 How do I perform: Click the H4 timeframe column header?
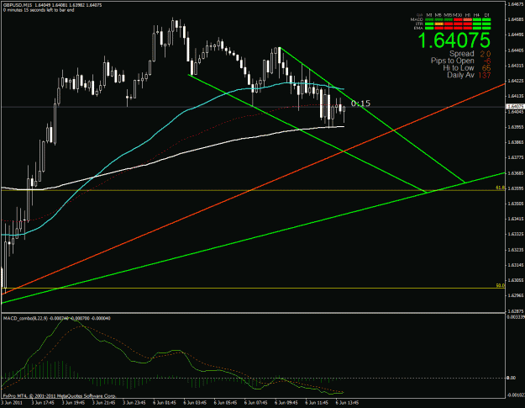(x=477, y=15)
